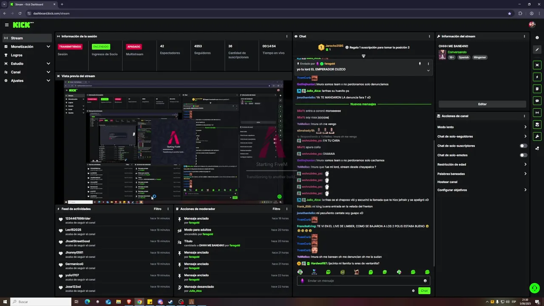Open Modo lento options arrow

[525, 127]
